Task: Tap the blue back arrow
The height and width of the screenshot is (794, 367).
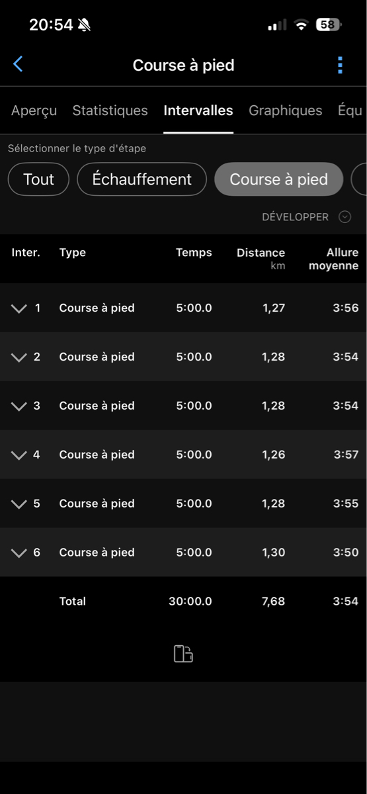Action: point(18,64)
